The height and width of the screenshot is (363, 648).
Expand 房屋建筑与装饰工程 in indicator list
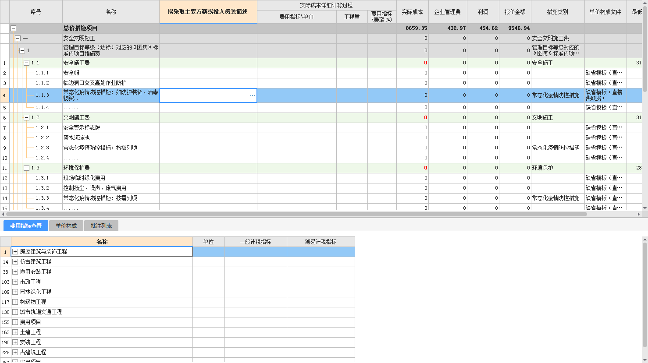15,252
